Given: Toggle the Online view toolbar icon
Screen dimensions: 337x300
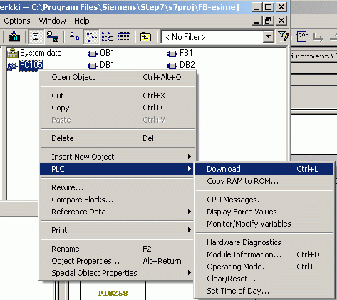Looking at the screenshot, I should click(36, 37).
